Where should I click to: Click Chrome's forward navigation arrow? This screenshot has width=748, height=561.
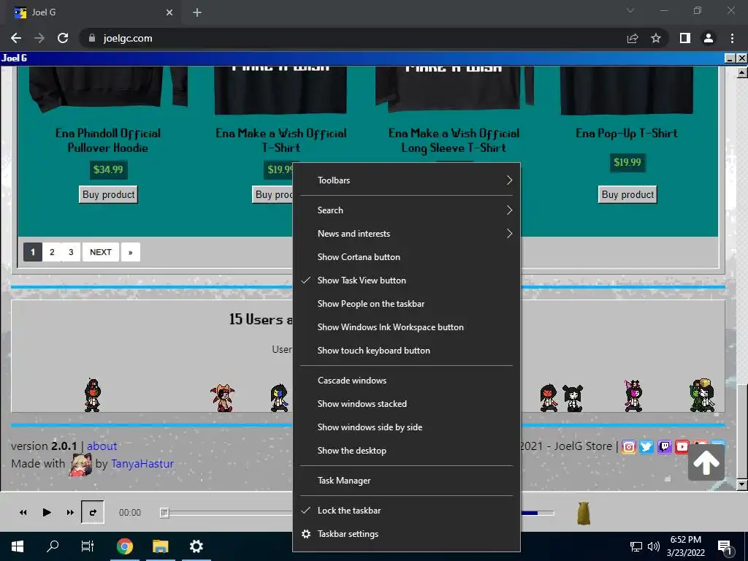tap(39, 38)
